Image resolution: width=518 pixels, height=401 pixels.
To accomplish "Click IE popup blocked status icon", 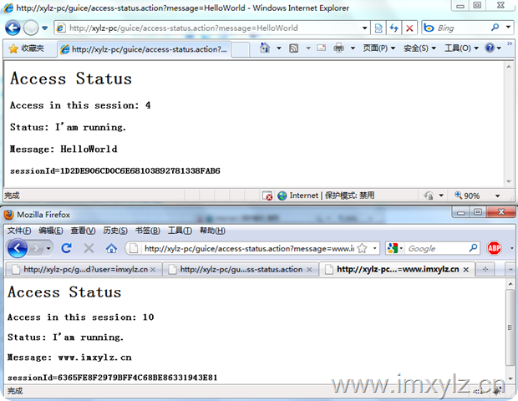I will click(267, 195).
